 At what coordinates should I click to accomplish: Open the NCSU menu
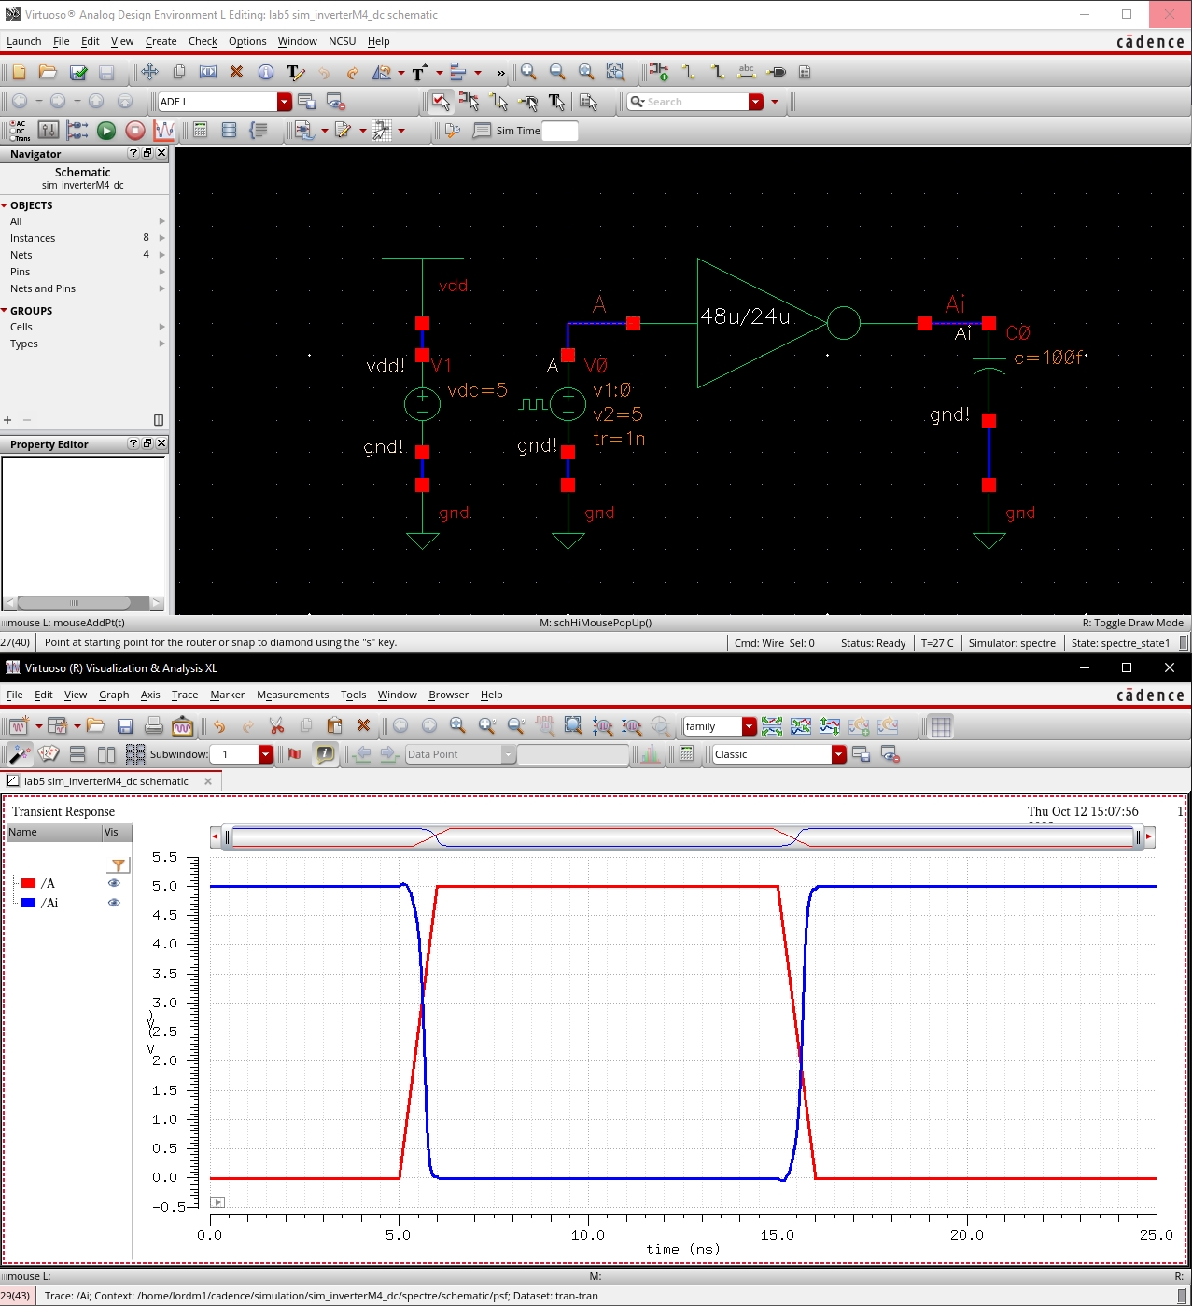(342, 41)
